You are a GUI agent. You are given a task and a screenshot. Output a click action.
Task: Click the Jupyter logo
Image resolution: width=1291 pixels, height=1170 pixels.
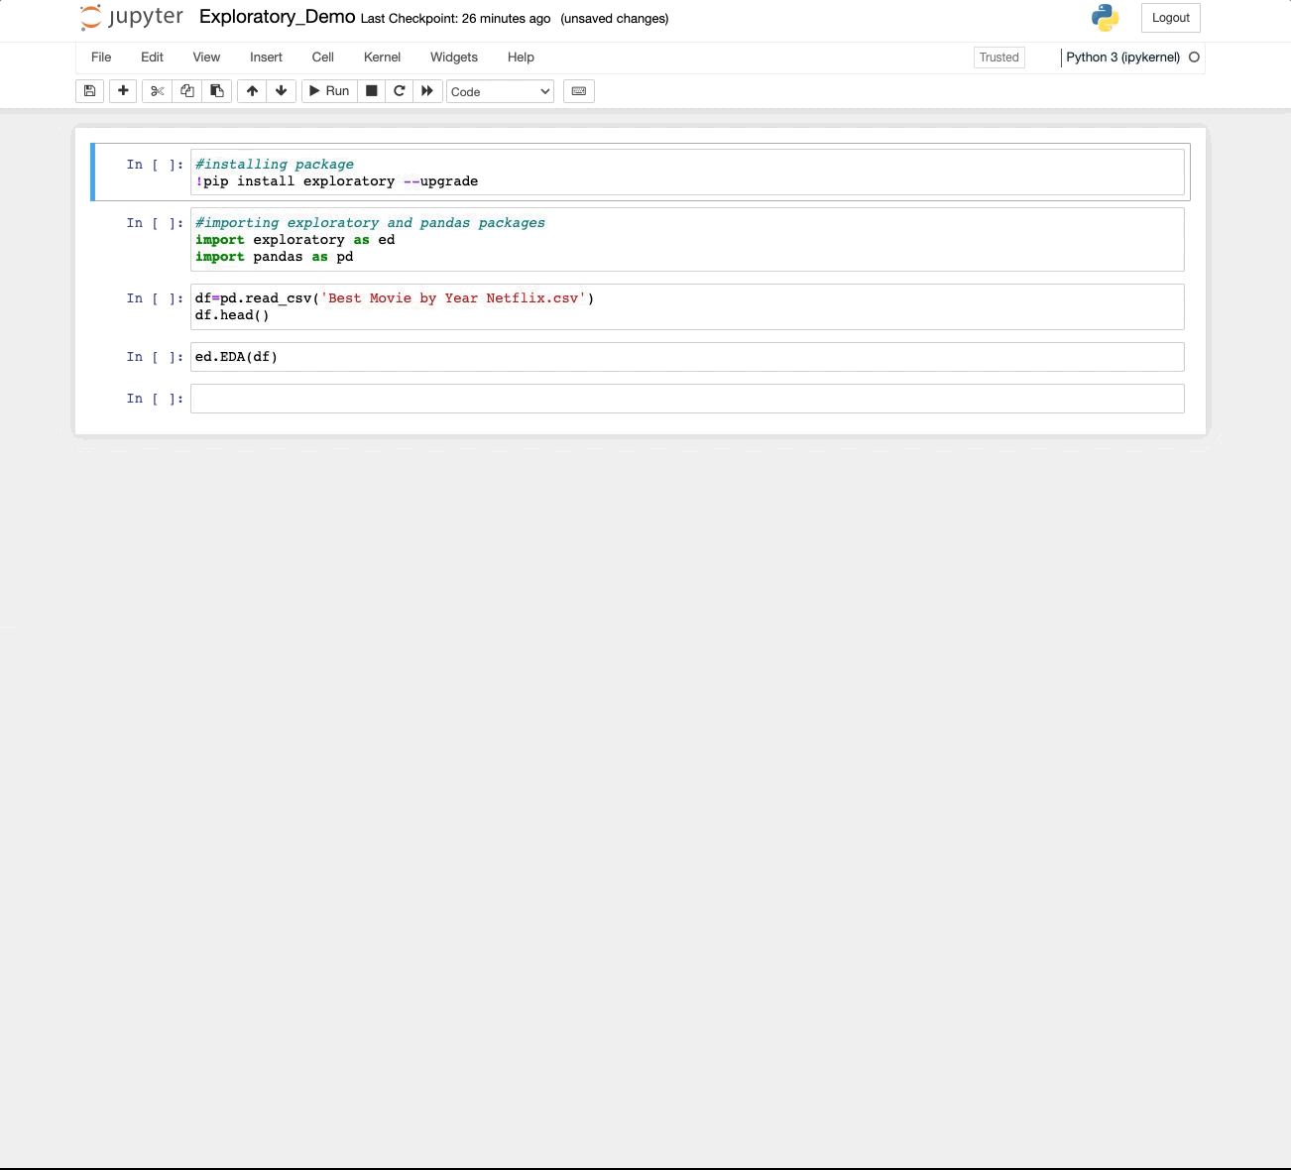132,18
